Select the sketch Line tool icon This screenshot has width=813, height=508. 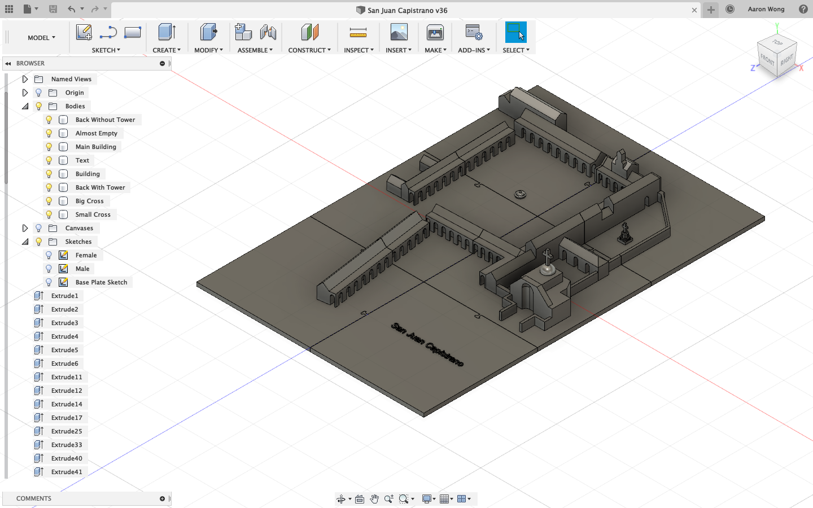108,33
